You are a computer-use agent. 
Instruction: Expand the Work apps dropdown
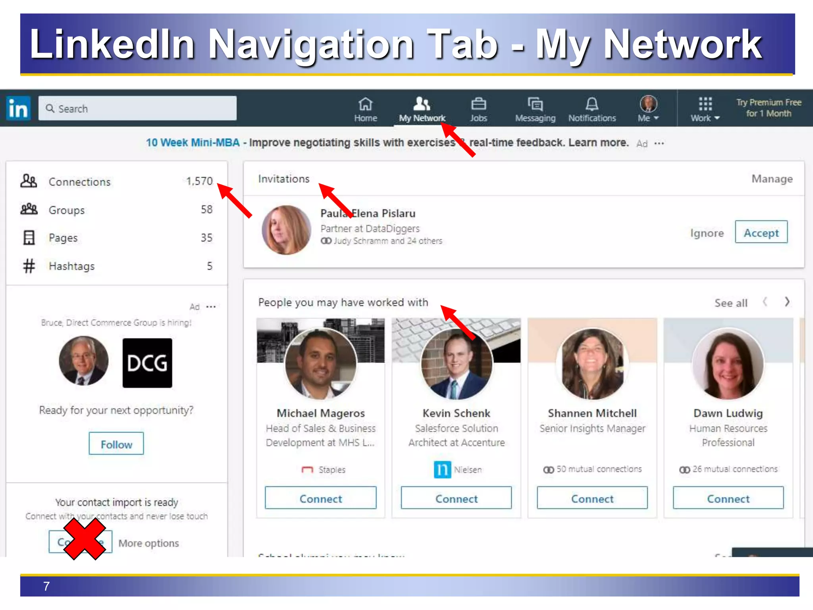(x=705, y=110)
